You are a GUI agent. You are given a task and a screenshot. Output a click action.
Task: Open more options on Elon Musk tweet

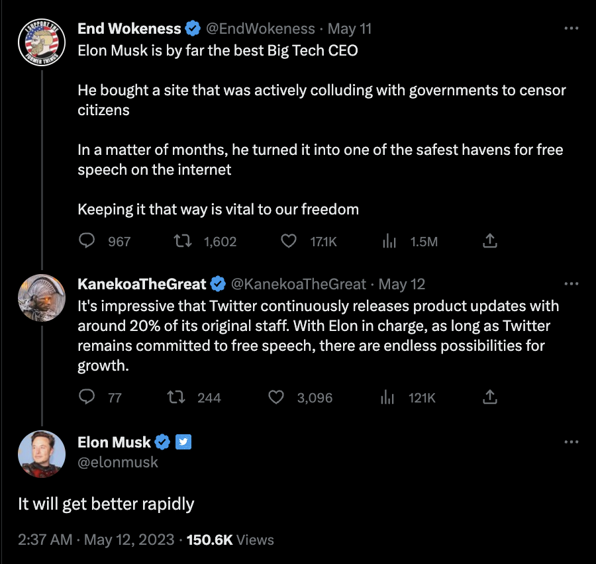coord(571,442)
